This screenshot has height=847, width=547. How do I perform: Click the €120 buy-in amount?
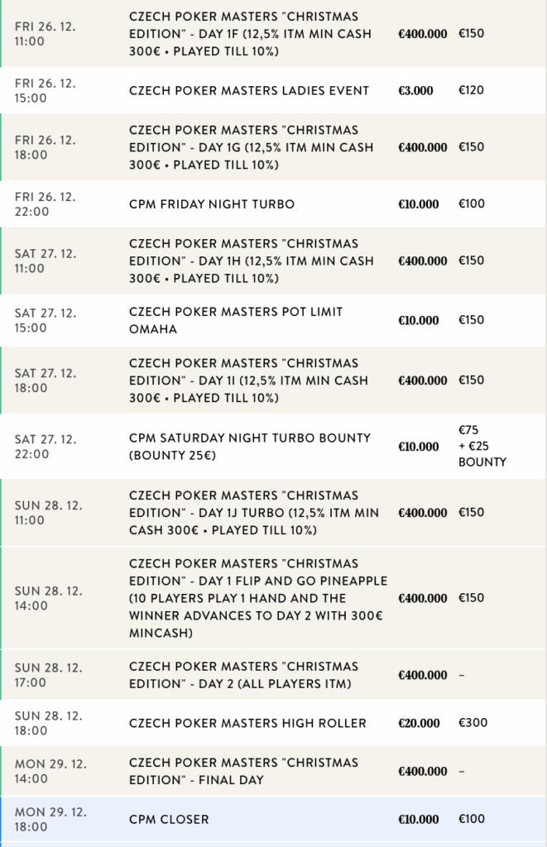471,90
